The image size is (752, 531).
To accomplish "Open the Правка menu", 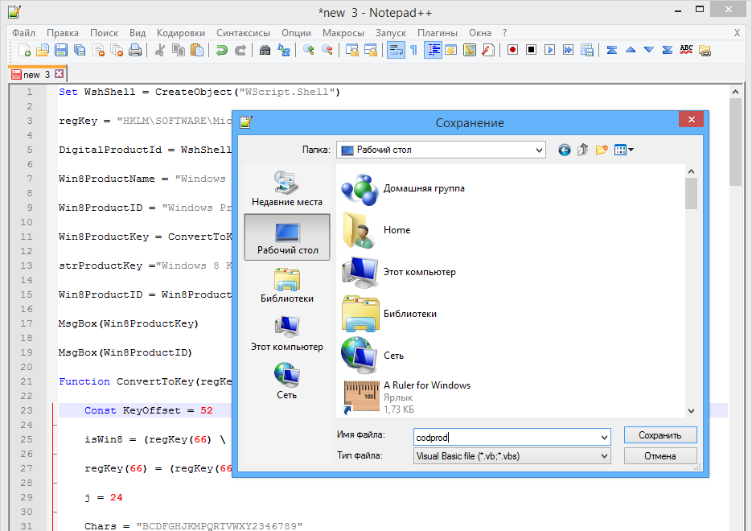I will tap(63, 33).
